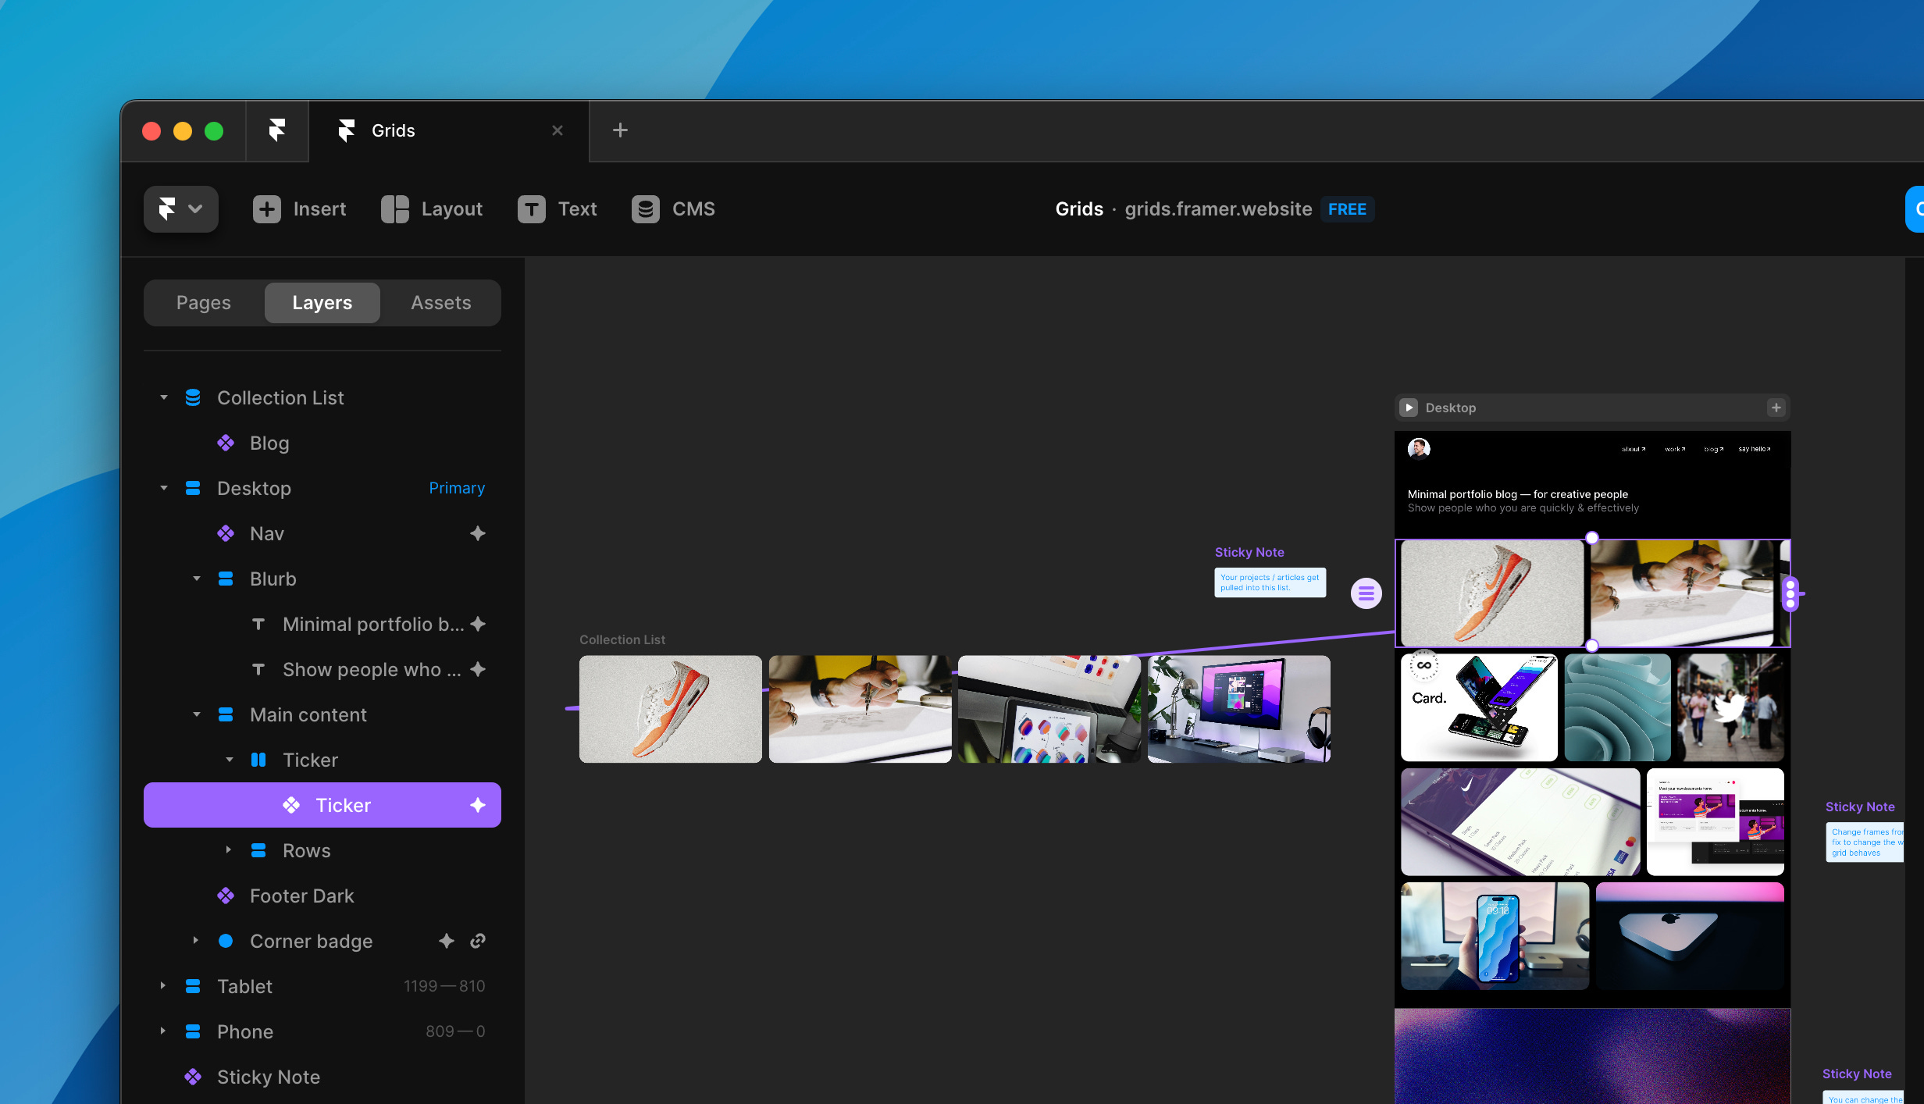This screenshot has height=1104, width=1924.
Task: Click the sparkle icon next to the Nav layer
Action: pos(477,533)
